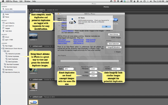This screenshot has height=105, width=168.
Task: Open iCloud shared item
Action: (x=7, y=37)
